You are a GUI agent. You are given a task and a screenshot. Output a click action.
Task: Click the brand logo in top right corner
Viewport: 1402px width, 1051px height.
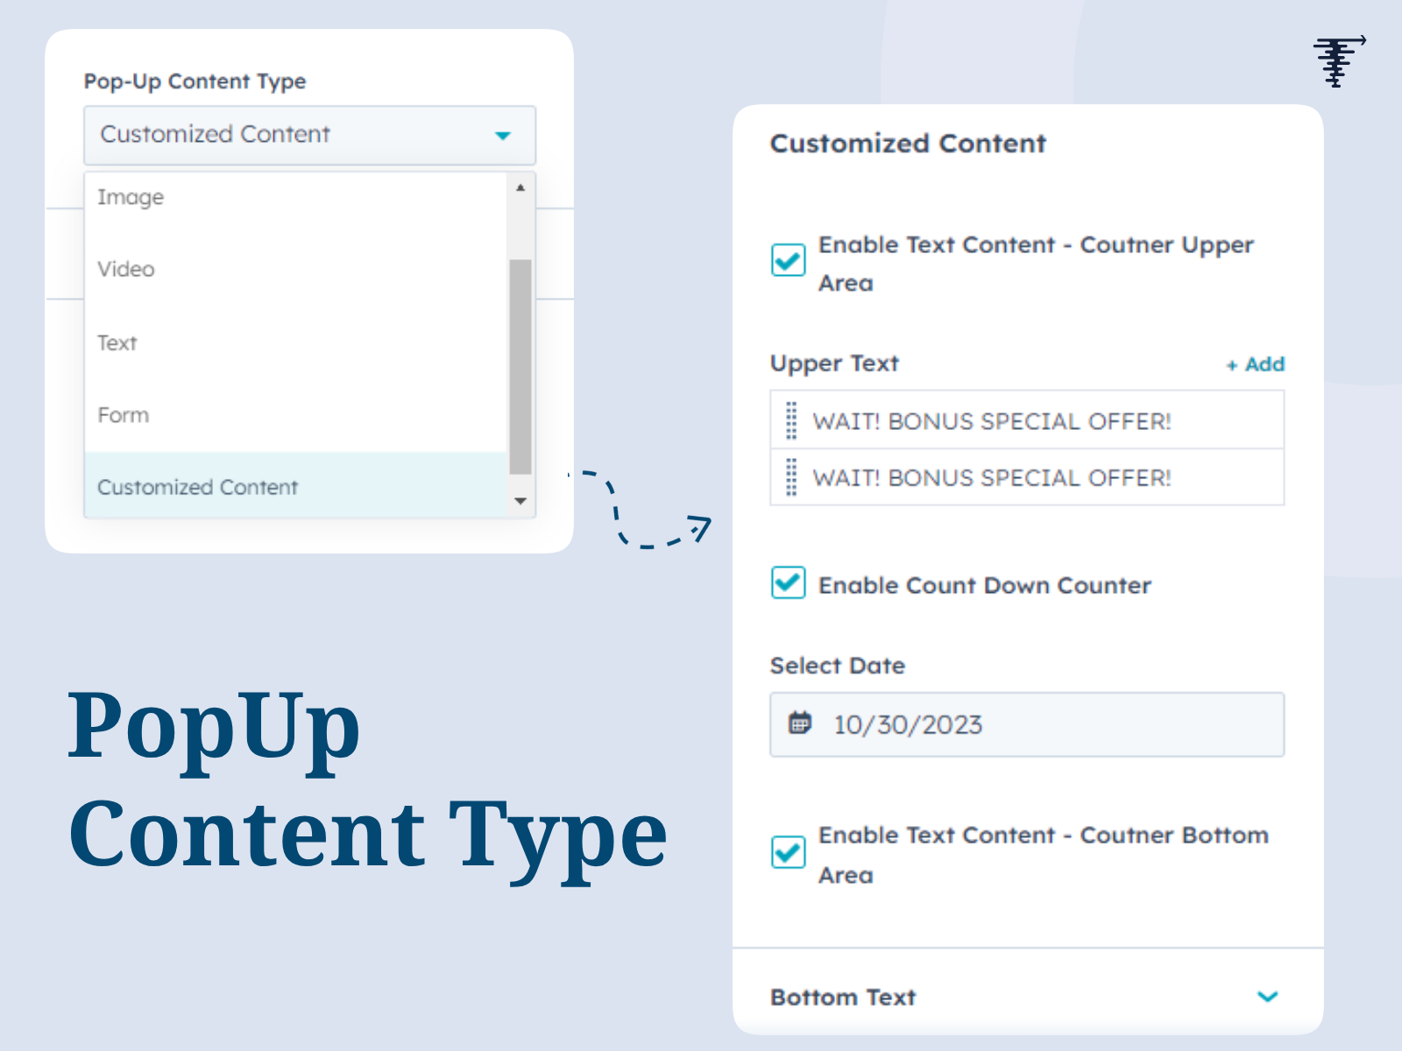click(1337, 61)
